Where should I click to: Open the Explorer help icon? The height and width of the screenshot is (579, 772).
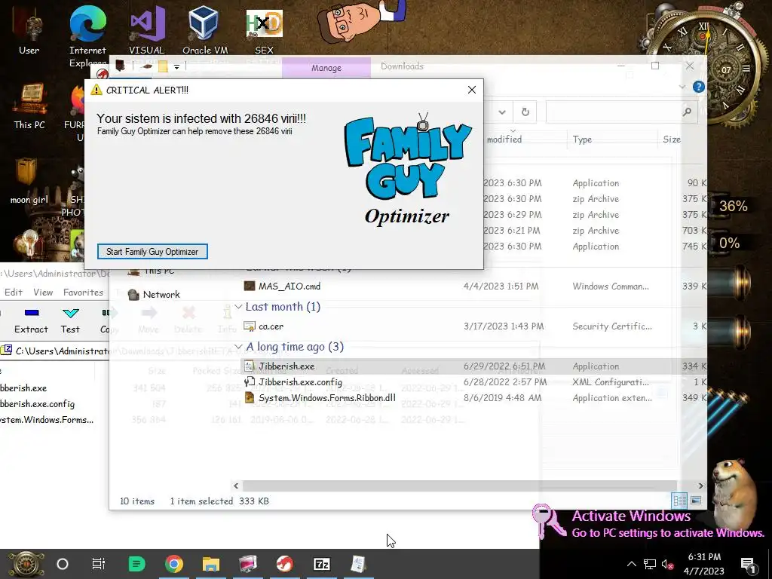(698, 87)
